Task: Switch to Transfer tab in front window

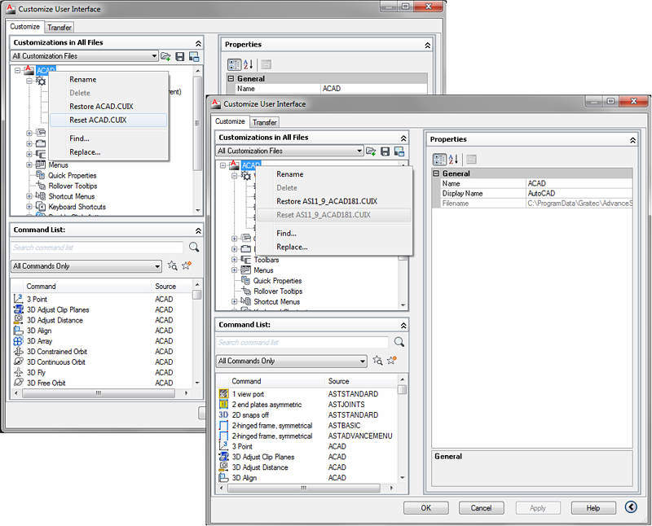Action: [x=264, y=122]
